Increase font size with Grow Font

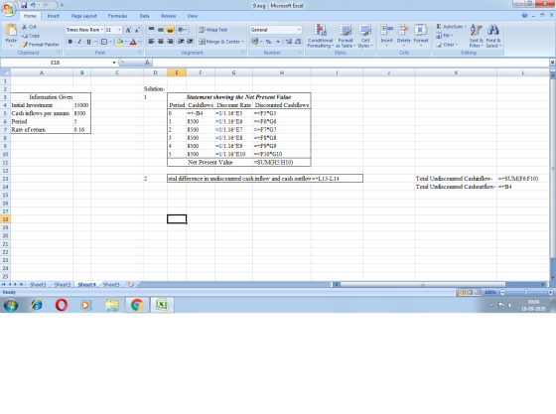pyautogui.click(x=128, y=30)
